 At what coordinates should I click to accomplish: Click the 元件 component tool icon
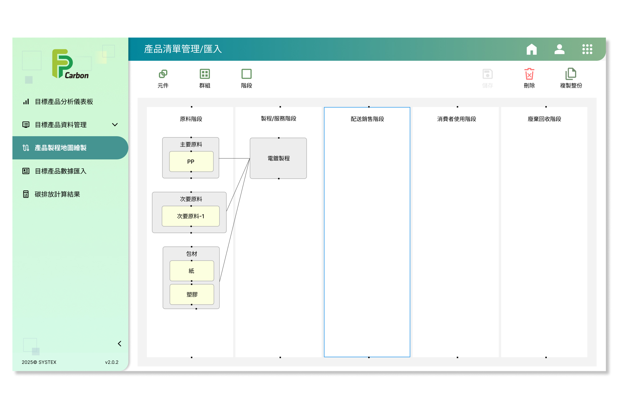pos(163,74)
